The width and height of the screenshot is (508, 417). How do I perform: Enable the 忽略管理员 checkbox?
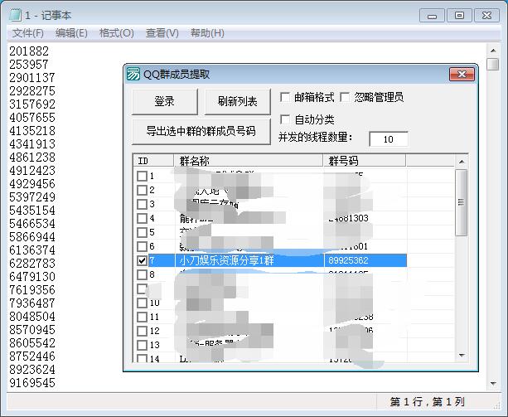pyautogui.click(x=345, y=97)
